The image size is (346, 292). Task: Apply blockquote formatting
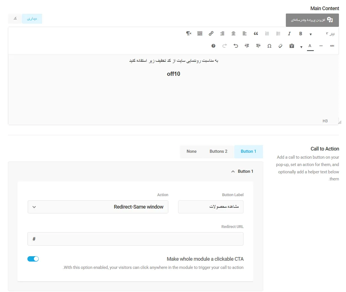(x=256, y=34)
